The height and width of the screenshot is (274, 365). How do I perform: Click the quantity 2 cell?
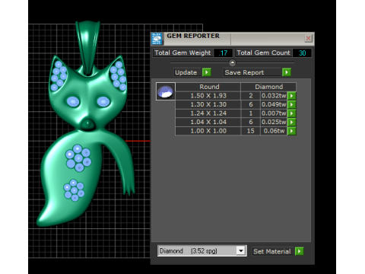(250, 96)
